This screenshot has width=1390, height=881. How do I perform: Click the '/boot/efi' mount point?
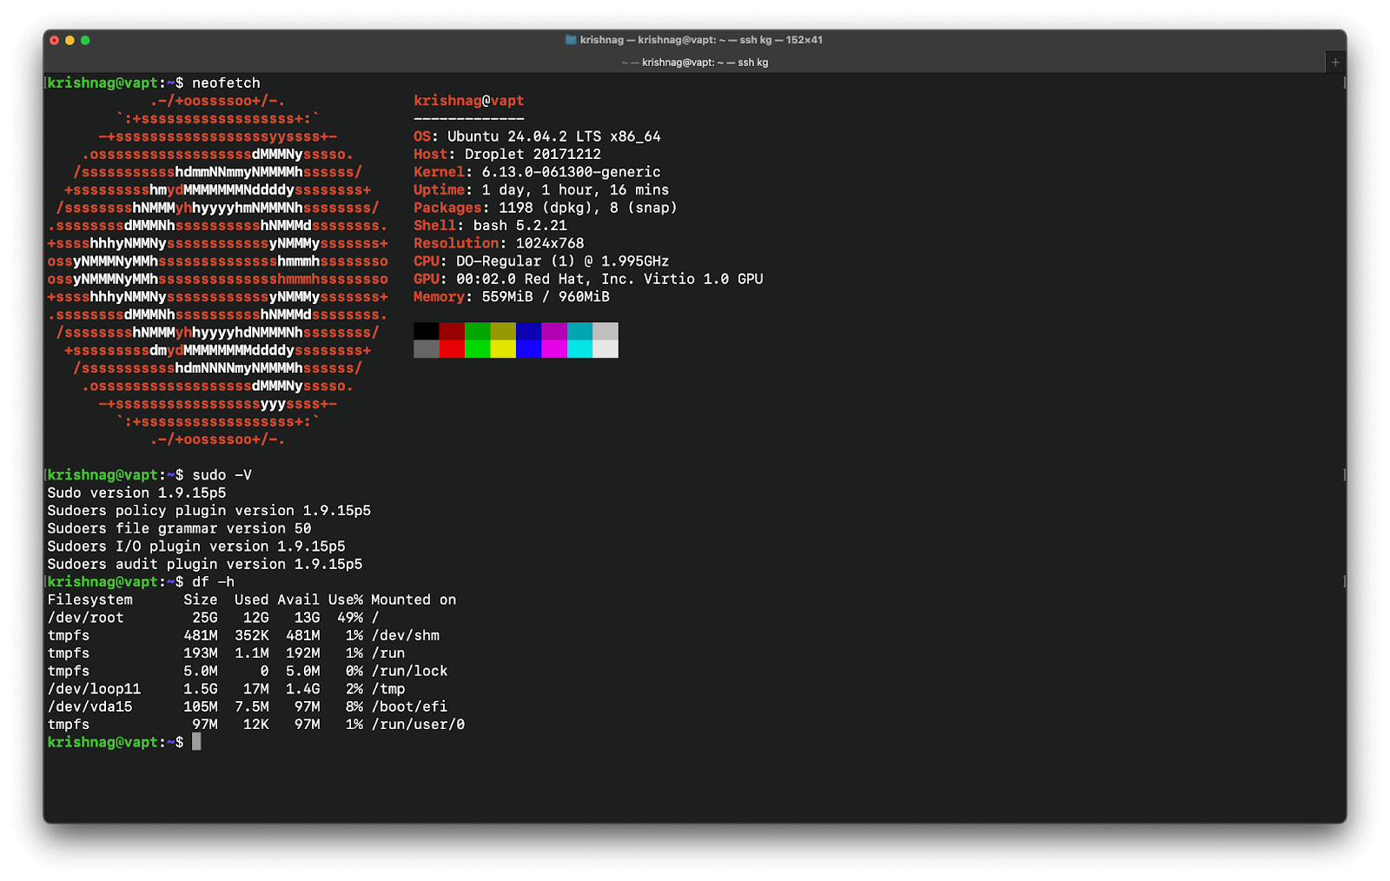tap(410, 706)
